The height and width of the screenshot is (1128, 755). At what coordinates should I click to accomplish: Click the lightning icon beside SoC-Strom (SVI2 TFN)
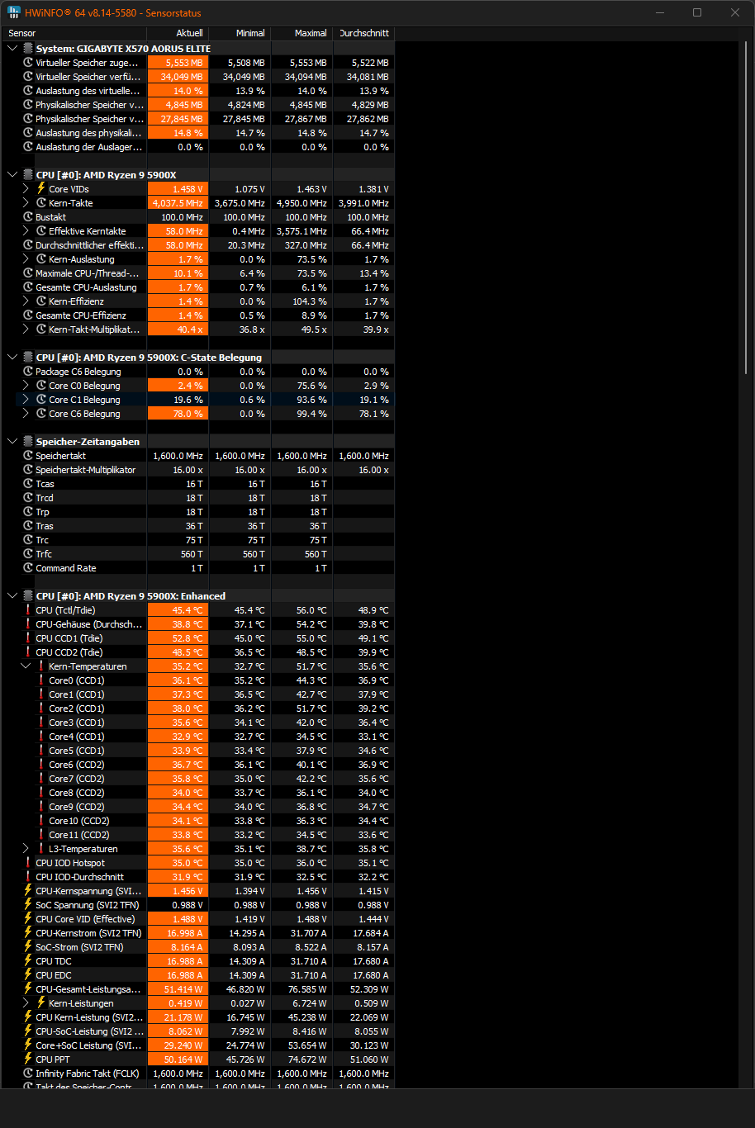point(28,947)
